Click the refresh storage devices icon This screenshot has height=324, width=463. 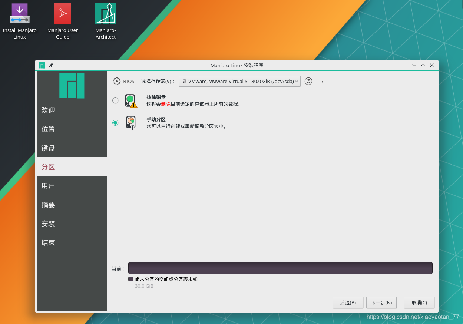308,81
